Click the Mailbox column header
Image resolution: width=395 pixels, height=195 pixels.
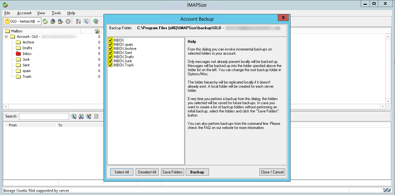pyautogui.click(x=42, y=31)
